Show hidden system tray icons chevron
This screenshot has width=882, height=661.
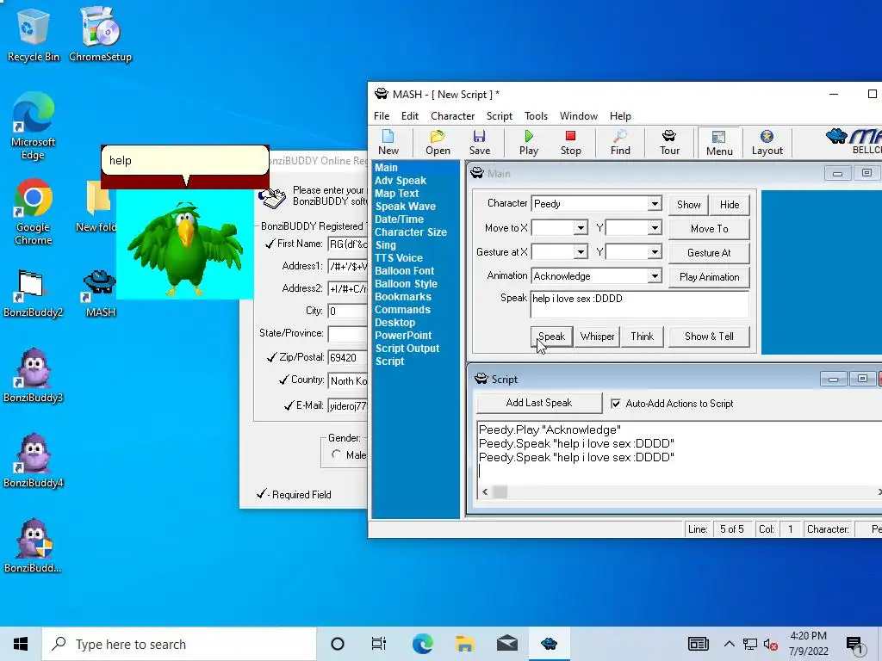pos(729,644)
